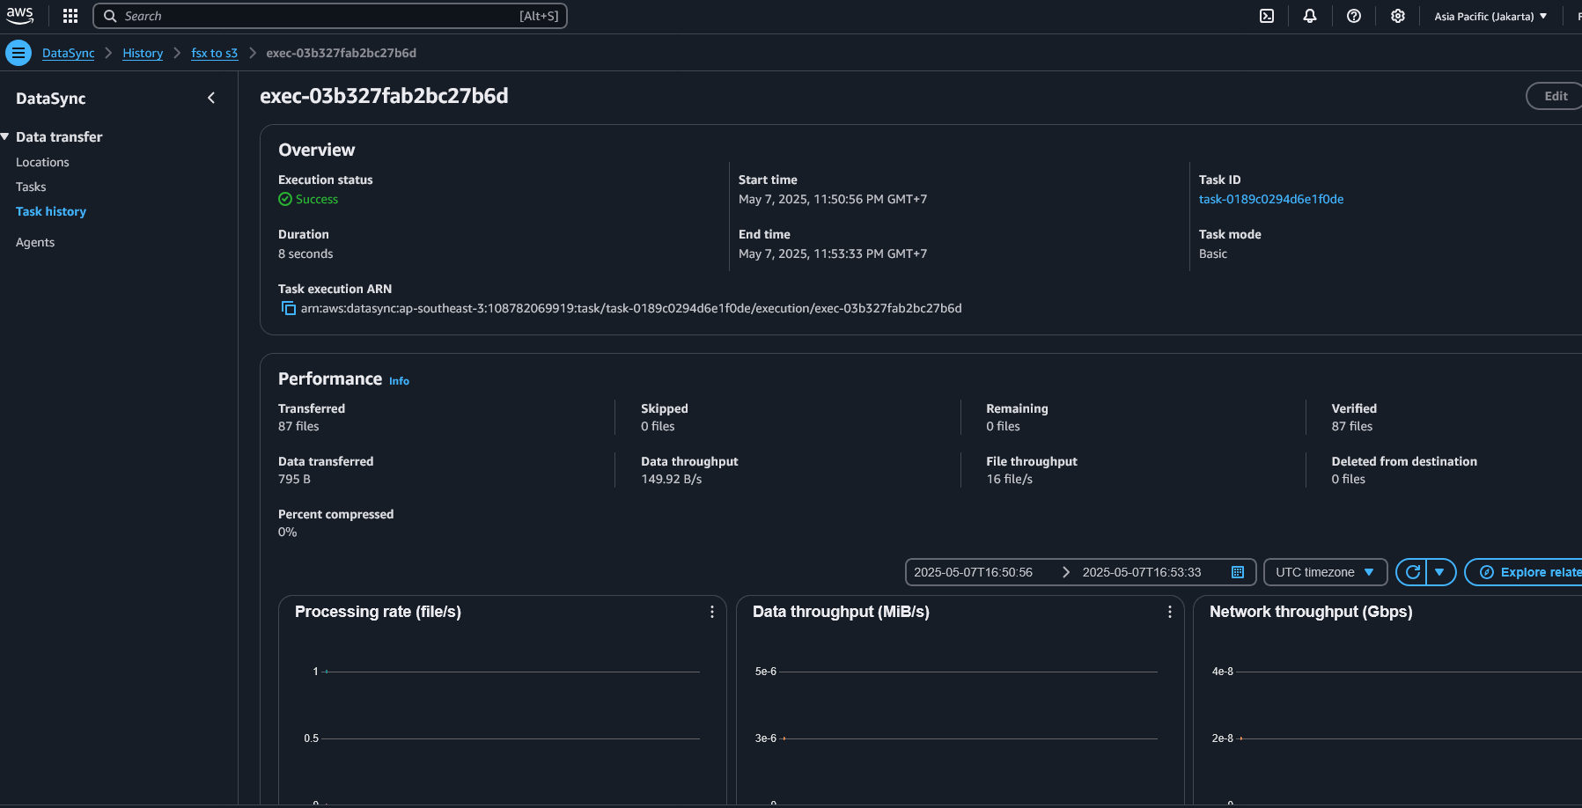
Task: Click the 8 seconds duration value
Action: 305,253
